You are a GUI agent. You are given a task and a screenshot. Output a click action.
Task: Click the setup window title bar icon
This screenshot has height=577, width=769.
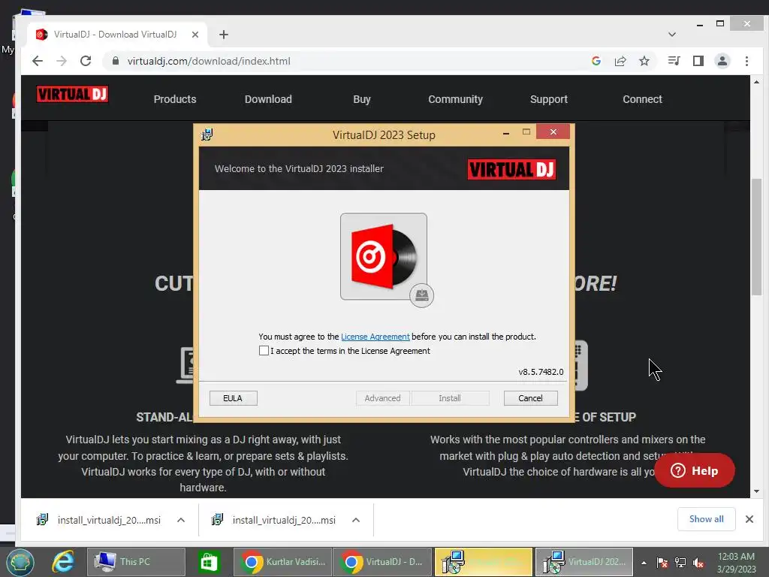point(207,134)
